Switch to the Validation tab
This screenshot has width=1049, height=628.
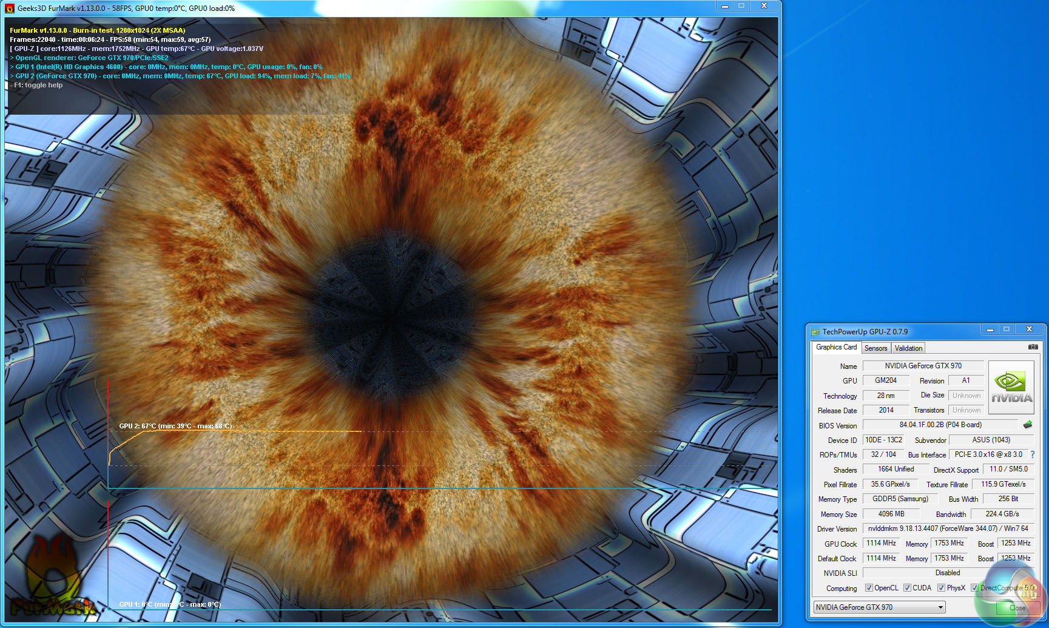coord(908,348)
